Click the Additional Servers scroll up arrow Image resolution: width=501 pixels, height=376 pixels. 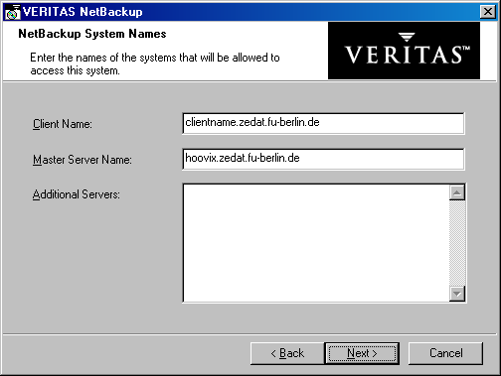(x=457, y=192)
